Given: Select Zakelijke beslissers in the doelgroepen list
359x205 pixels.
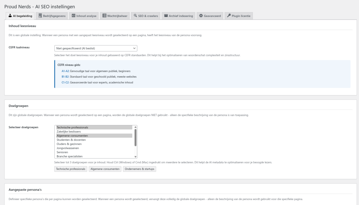Looking at the screenshot, I should 69,132.
